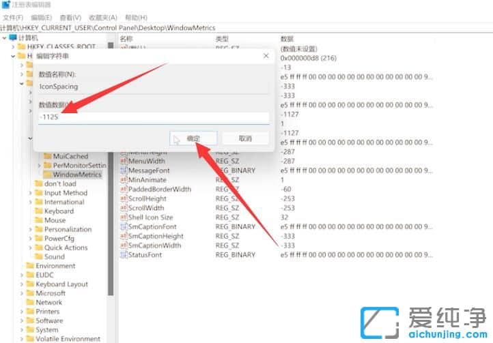This screenshot has height=343, width=493.
Task: Select the Software folder icon
Action: point(30,320)
